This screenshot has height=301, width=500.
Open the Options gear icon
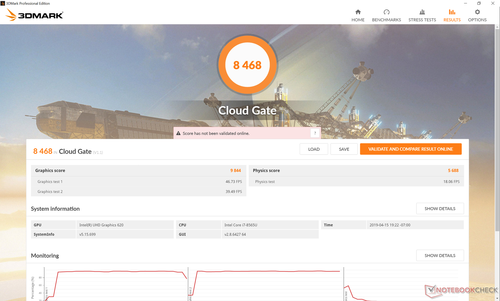click(x=477, y=12)
